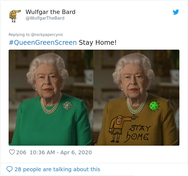
Task: Click the jeweled brooch in the left photo
Action: [x=68, y=106]
